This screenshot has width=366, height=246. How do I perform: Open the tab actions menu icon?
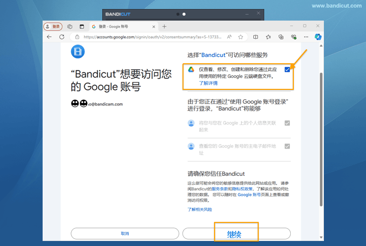click(82, 27)
